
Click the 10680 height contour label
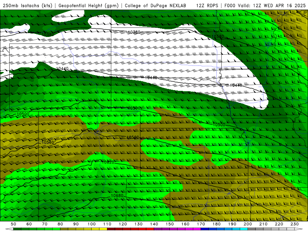point(117,196)
